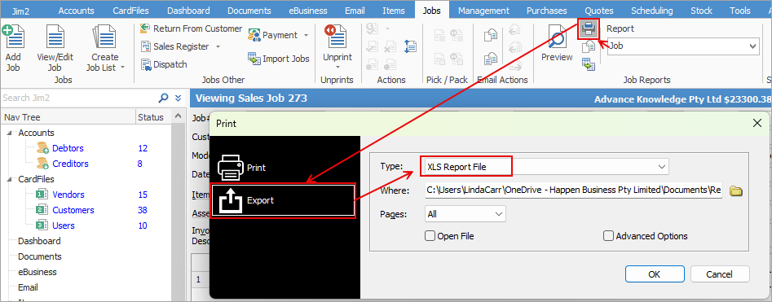The image size is (772, 302).
Task: Select Creditors in the Nav Tree
Action: pyautogui.click(x=70, y=164)
